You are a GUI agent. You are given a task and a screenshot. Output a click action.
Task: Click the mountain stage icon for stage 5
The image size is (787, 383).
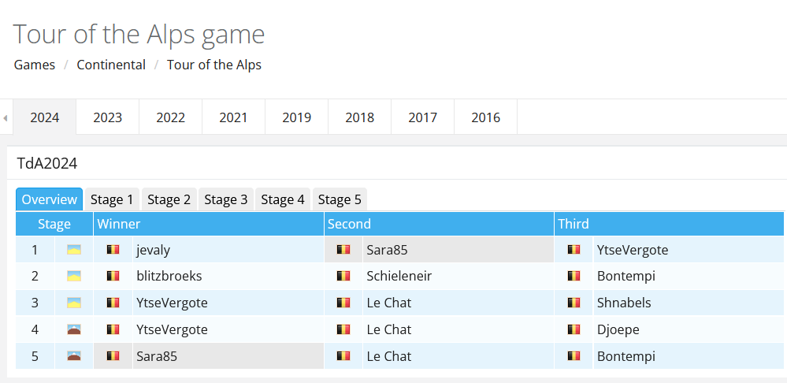click(x=74, y=356)
